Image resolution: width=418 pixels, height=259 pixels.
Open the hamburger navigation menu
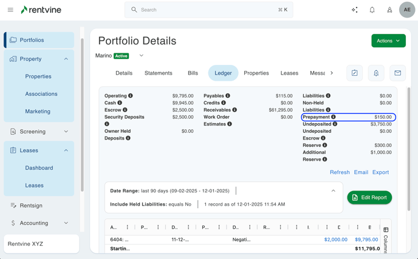tap(10, 10)
